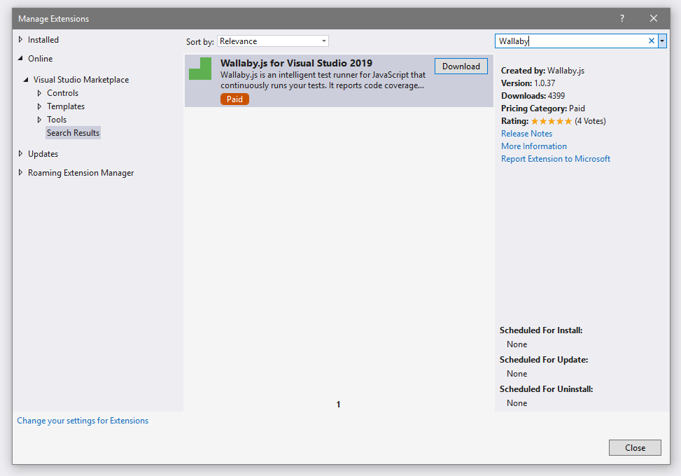681x476 pixels.
Task: Open the More Information link
Action: point(534,146)
